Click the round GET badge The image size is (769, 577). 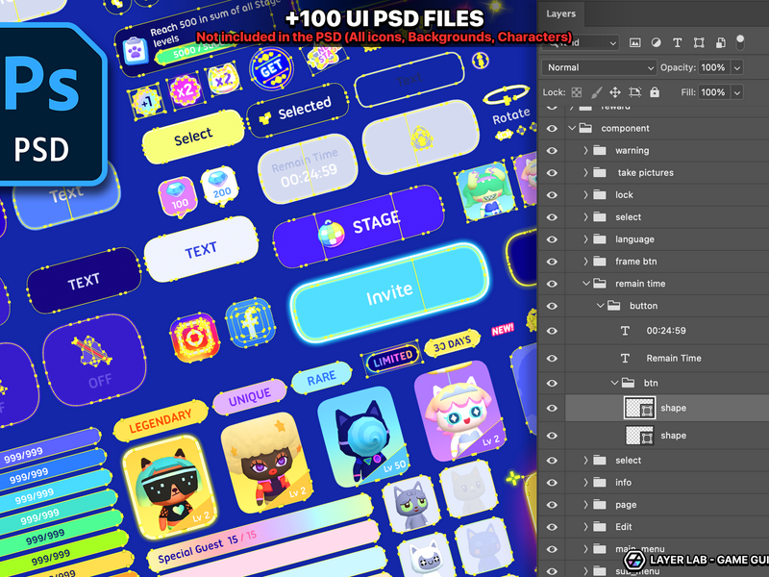(271, 68)
